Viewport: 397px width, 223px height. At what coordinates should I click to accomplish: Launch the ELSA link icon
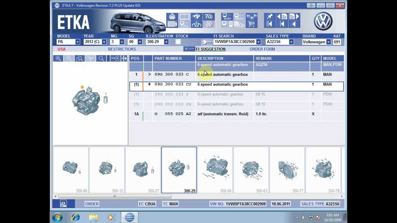(227, 17)
